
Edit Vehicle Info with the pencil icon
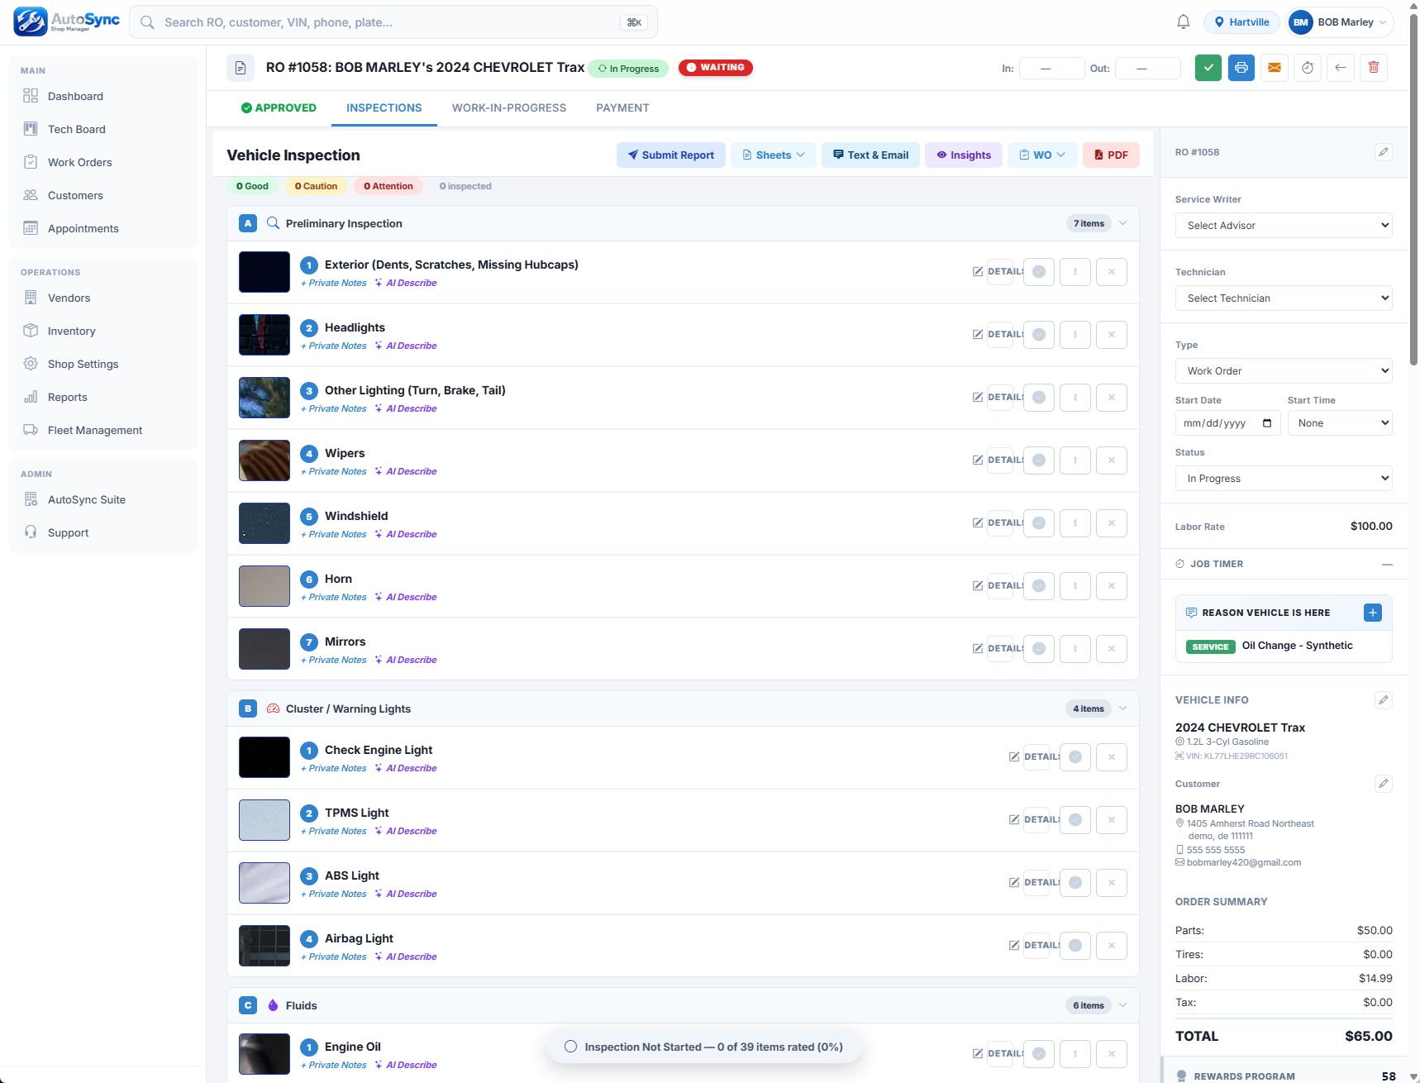point(1383,700)
